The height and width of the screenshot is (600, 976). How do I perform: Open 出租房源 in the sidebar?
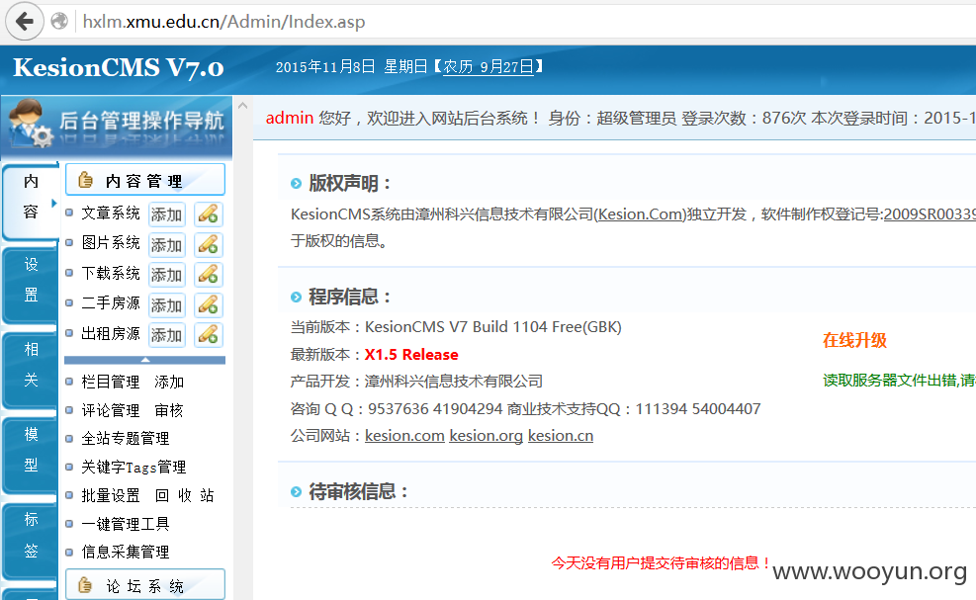point(111,334)
